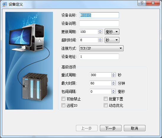
Task: Click the 取消 button
Action: click(135, 128)
